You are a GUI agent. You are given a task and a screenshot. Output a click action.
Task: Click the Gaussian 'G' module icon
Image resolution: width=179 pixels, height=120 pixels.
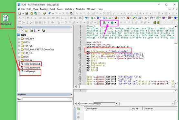146,18
